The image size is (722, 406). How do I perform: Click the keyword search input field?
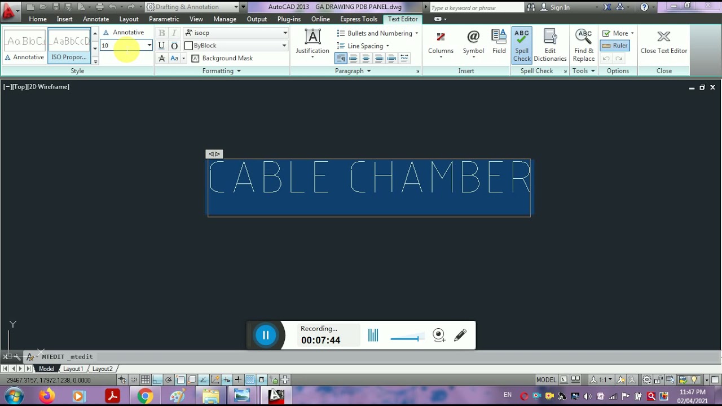(476, 8)
